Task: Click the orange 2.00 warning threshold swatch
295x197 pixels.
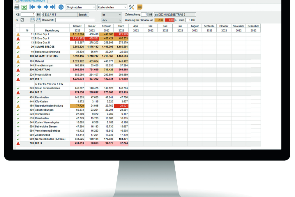Action: pos(159,20)
